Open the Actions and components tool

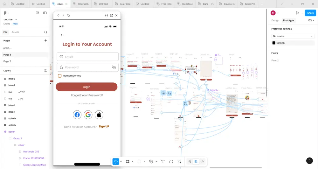point(179,162)
